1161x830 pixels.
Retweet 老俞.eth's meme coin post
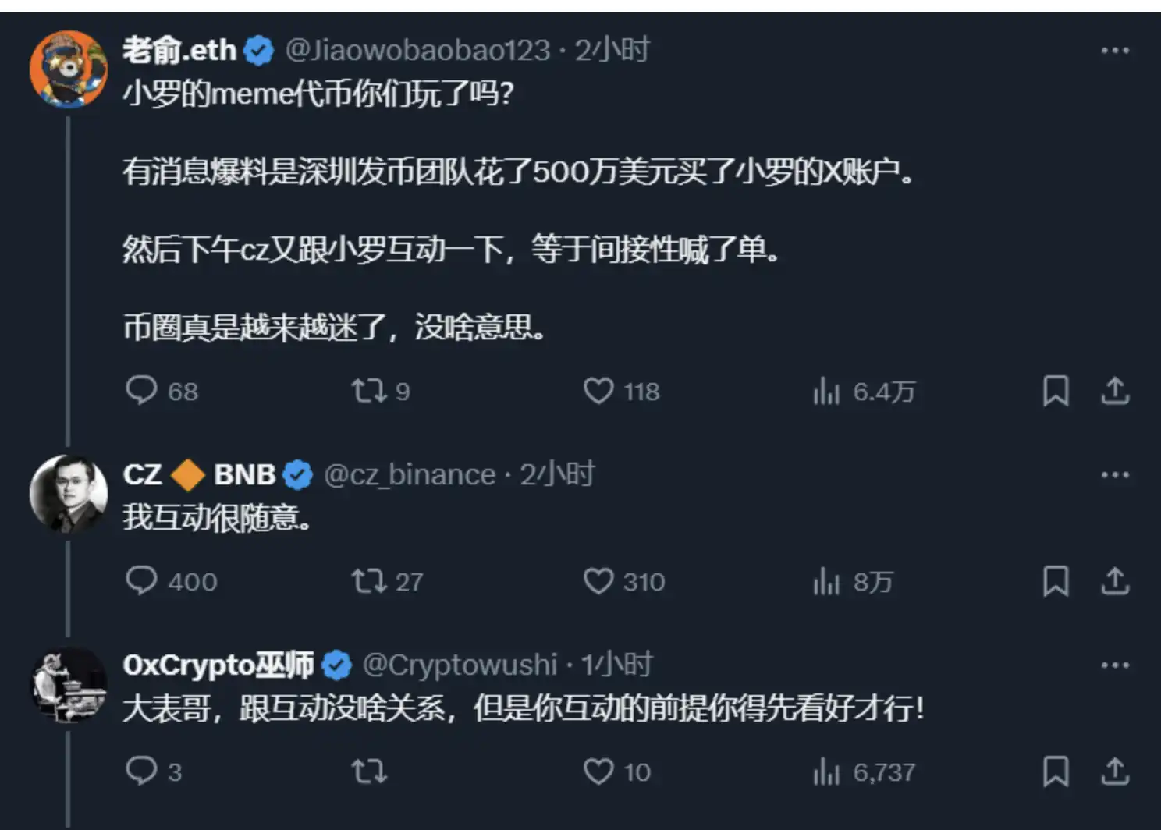click(368, 390)
